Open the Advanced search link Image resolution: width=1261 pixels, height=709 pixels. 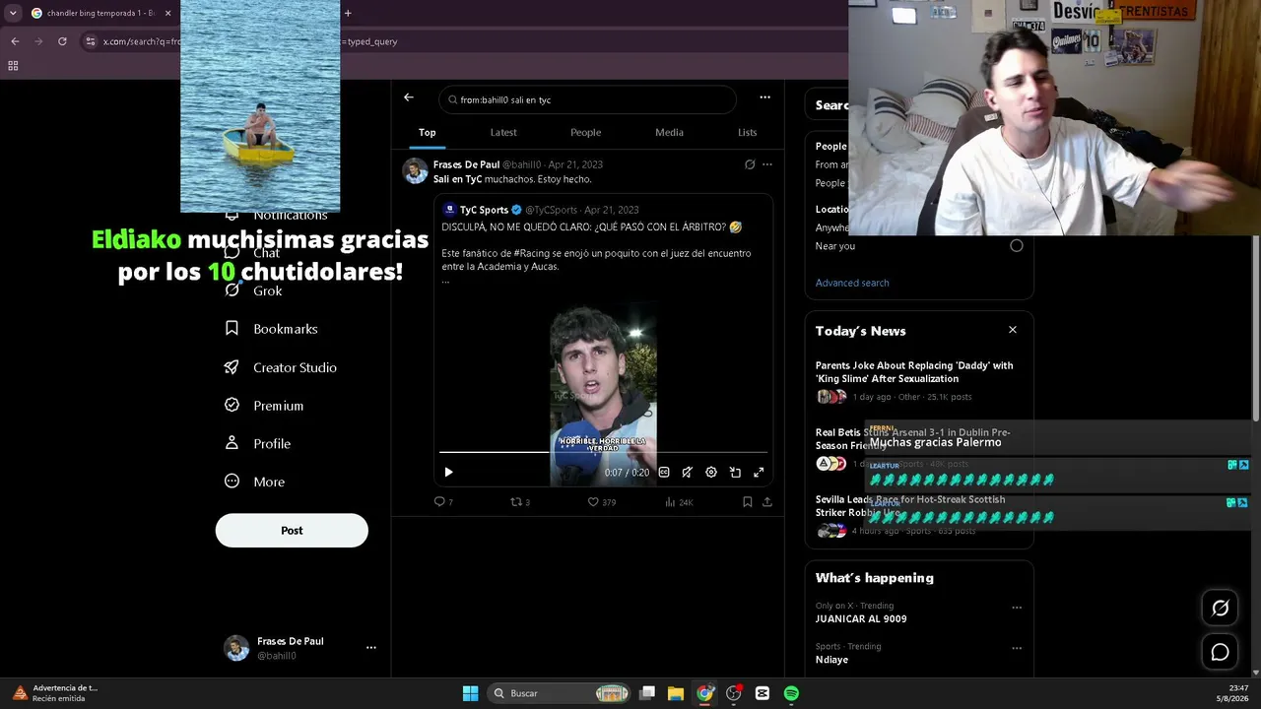[852, 283]
